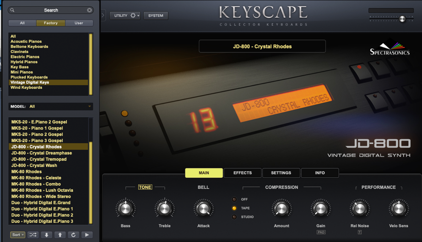The height and width of the screenshot is (242, 422).
Task: Switch to the SETTINGS tab
Action: [x=281, y=173]
